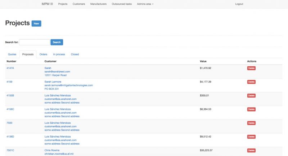Click the $35,223.37 value cell
The width and height of the screenshot is (288, 156).
pyautogui.click(x=206, y=150)
